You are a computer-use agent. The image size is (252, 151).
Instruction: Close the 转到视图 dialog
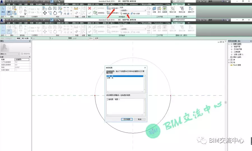click(145, 68)
